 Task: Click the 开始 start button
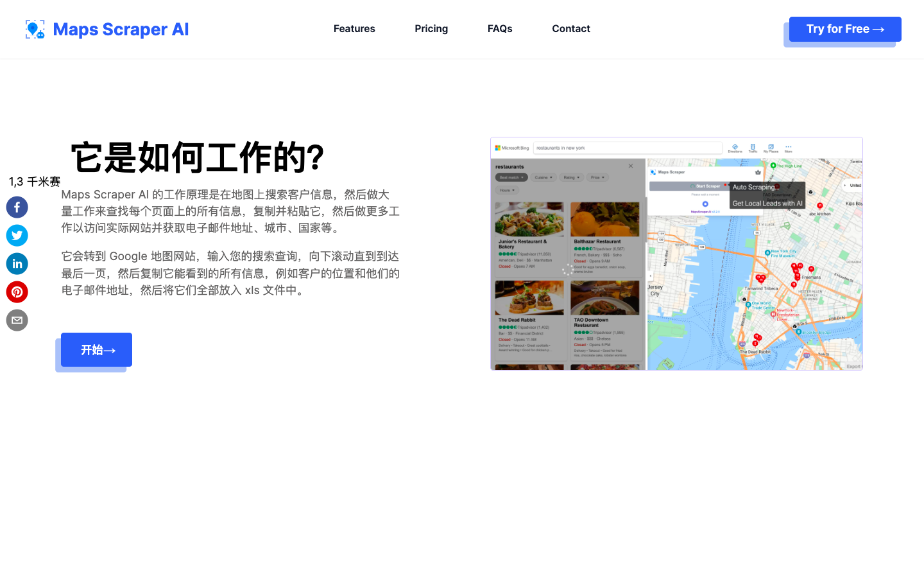tap(96, 350)
